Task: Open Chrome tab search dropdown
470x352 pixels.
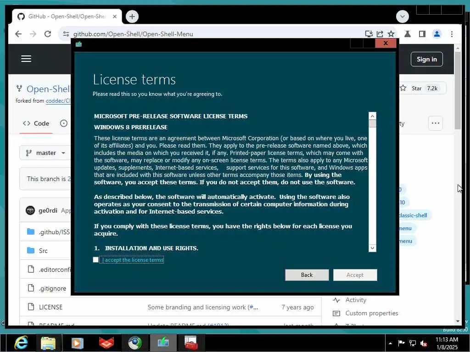Action: [x=402, y=16]
